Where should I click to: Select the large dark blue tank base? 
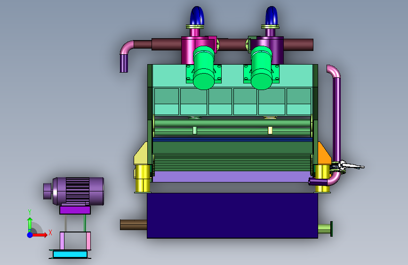[x=232, y=215]
